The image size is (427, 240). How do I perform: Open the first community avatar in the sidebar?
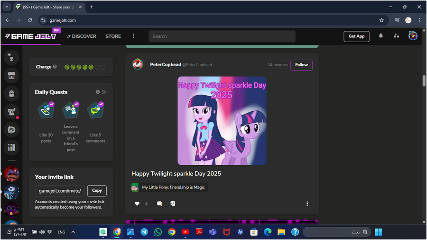pos(11,174)
